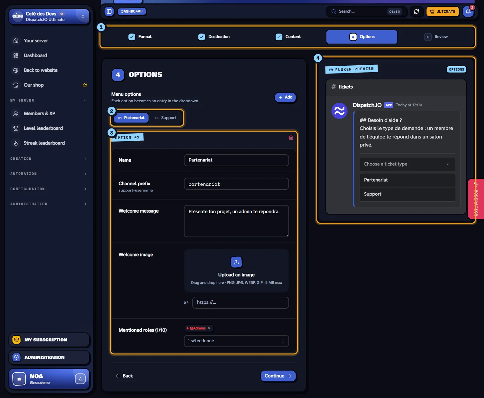The height and width of the screenshot is (398, 484).
Task: Click the Channel prefix input field
Action: (236, 184)
